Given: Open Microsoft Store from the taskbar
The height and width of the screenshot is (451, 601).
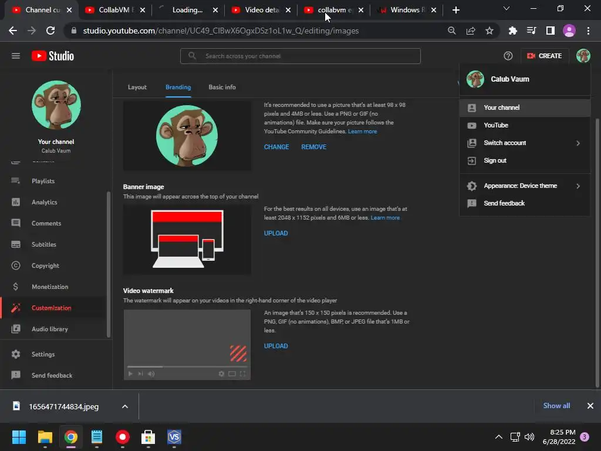Looking at the screenshot, I should [x=148, y=437].
